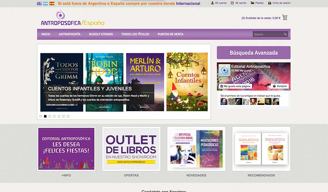Open Mi cuenta link
328x192 pixels.
221,3
